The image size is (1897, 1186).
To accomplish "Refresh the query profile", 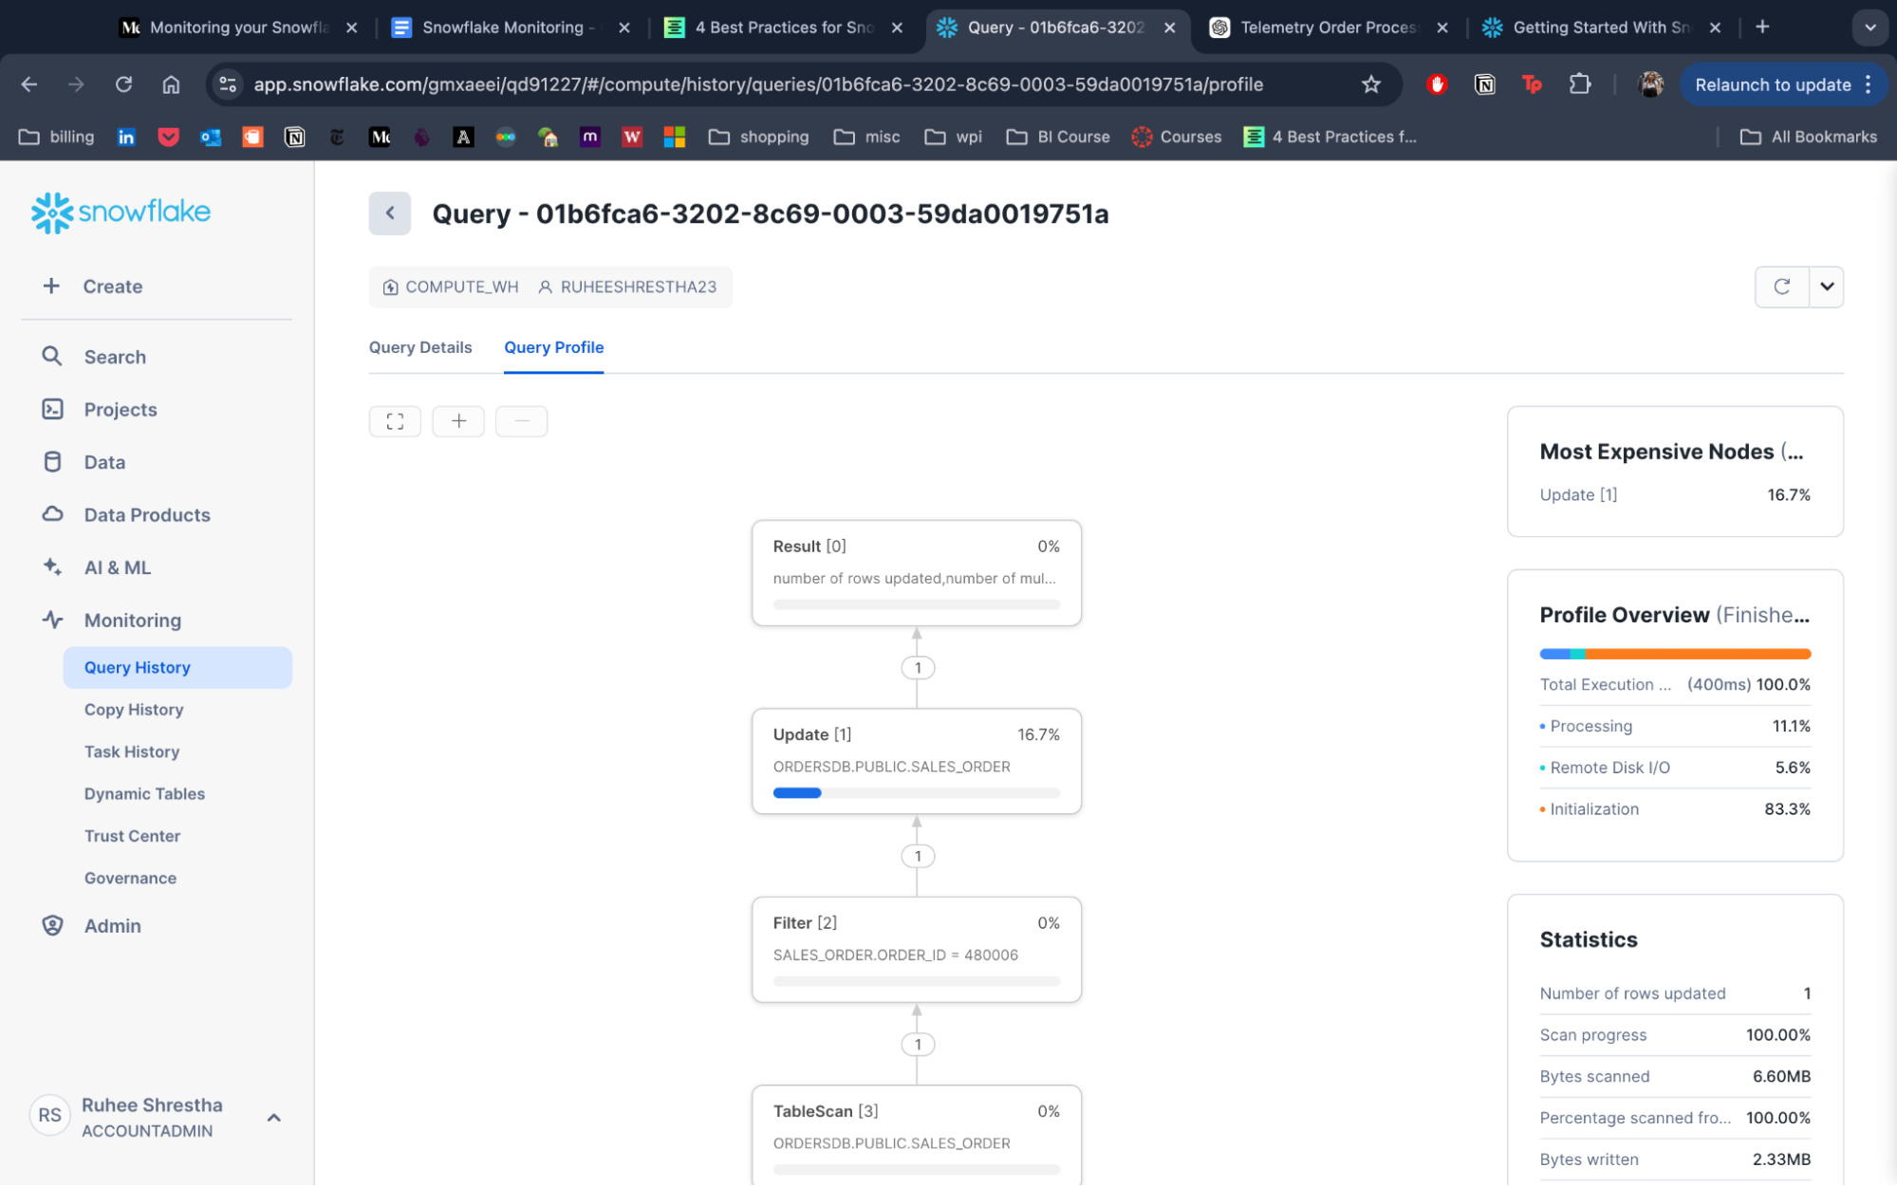I will [x=1781, y=287].
